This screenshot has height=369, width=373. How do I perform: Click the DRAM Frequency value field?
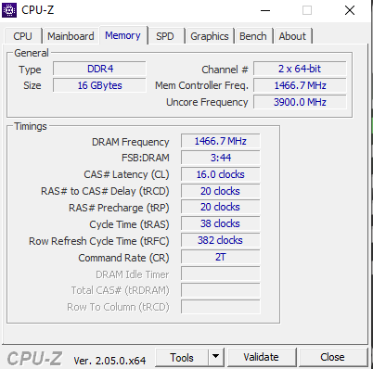(221, 141)
